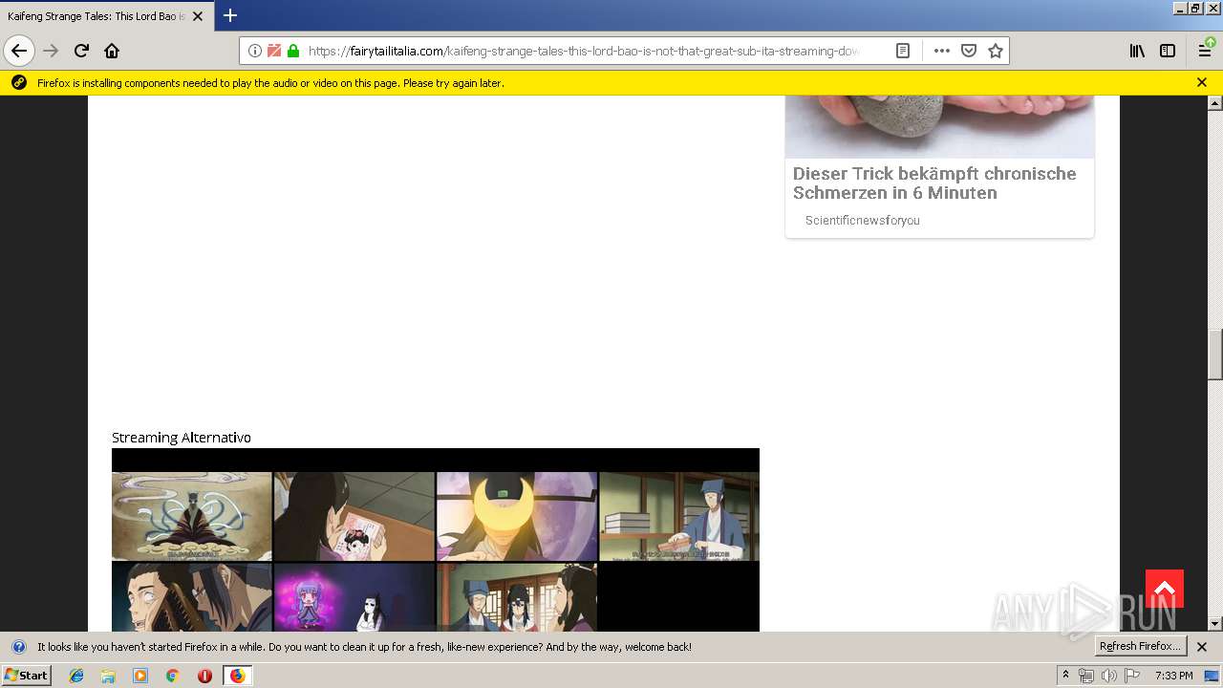The height and width of the screenshot is (688, 1223).
Task: Save page to Pocket
Action: [x=969, y=51]
